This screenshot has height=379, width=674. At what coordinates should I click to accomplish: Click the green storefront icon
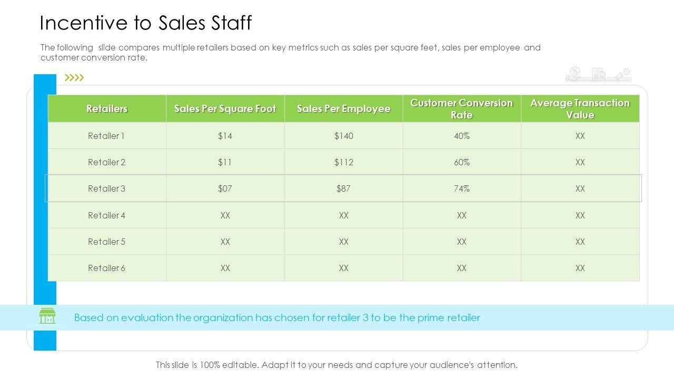(47, 316)
